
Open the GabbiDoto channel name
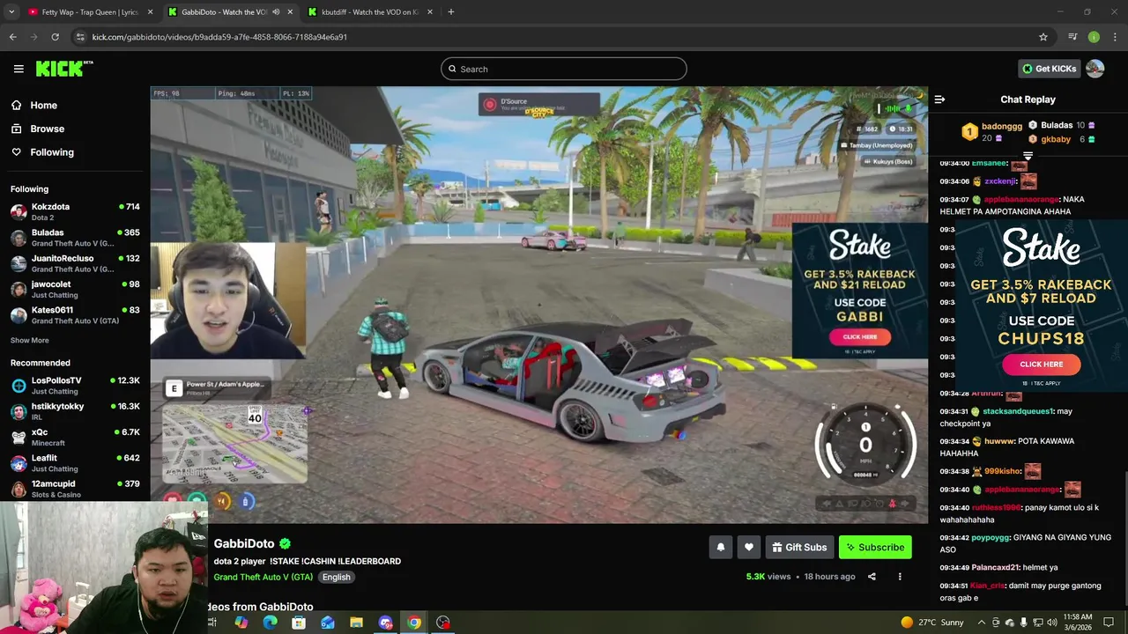[244, 543]
